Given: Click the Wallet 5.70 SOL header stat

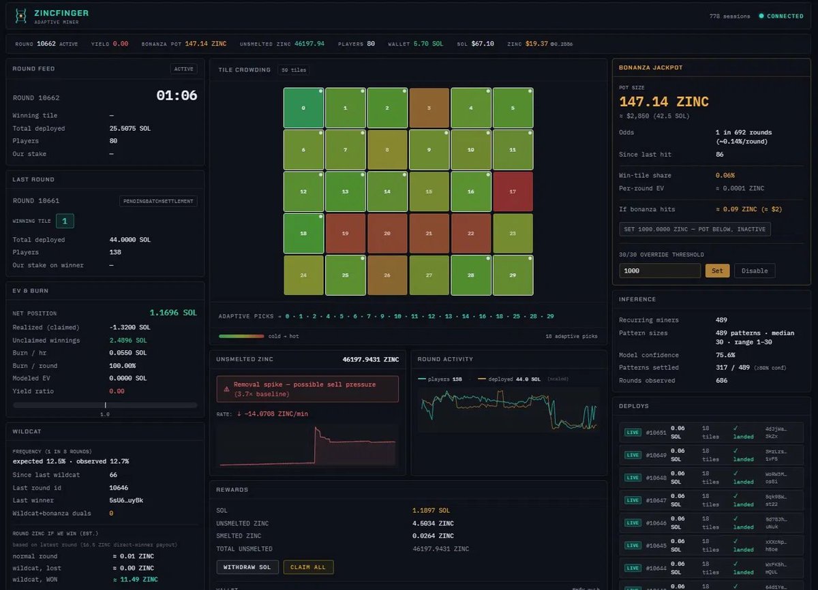Looking at the screenshot, I should pos(415,44).
